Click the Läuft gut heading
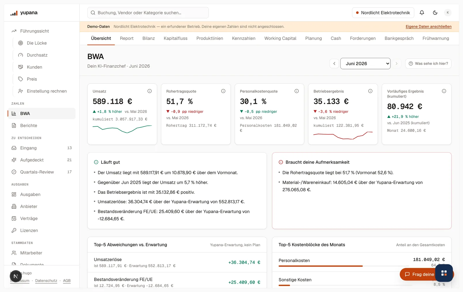This screenshot has height=292, width=463. pos(110,162)
